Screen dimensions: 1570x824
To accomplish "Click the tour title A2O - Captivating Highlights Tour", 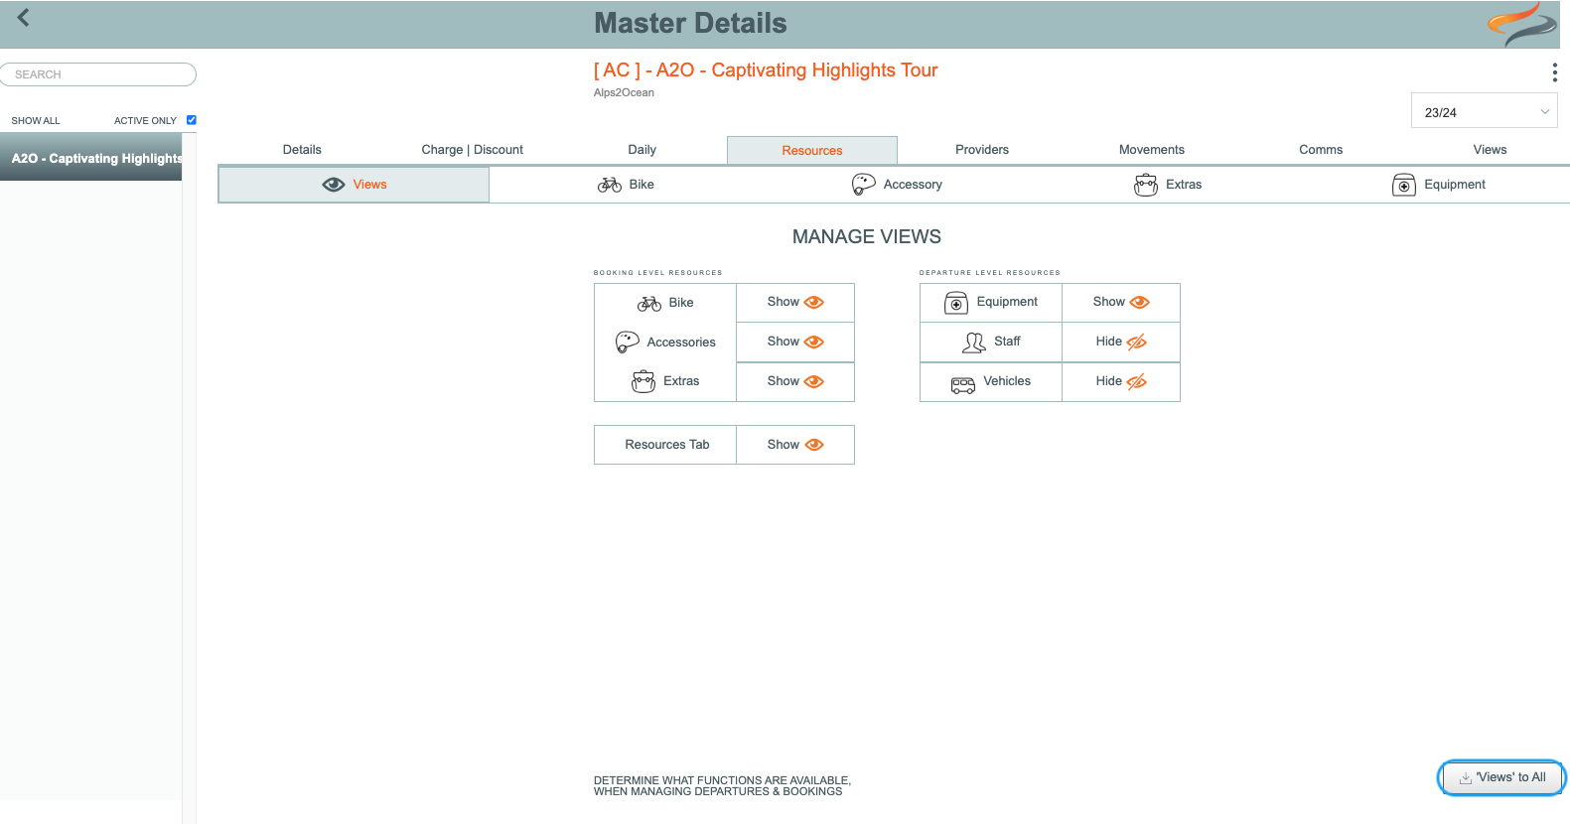I will point(766,70).
